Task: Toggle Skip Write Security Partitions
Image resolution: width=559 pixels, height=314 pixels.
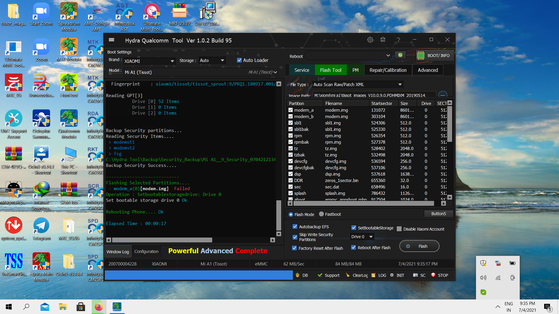Action: click(295, 237)
